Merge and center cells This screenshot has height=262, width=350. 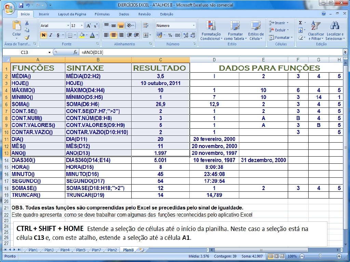[146, 35]
